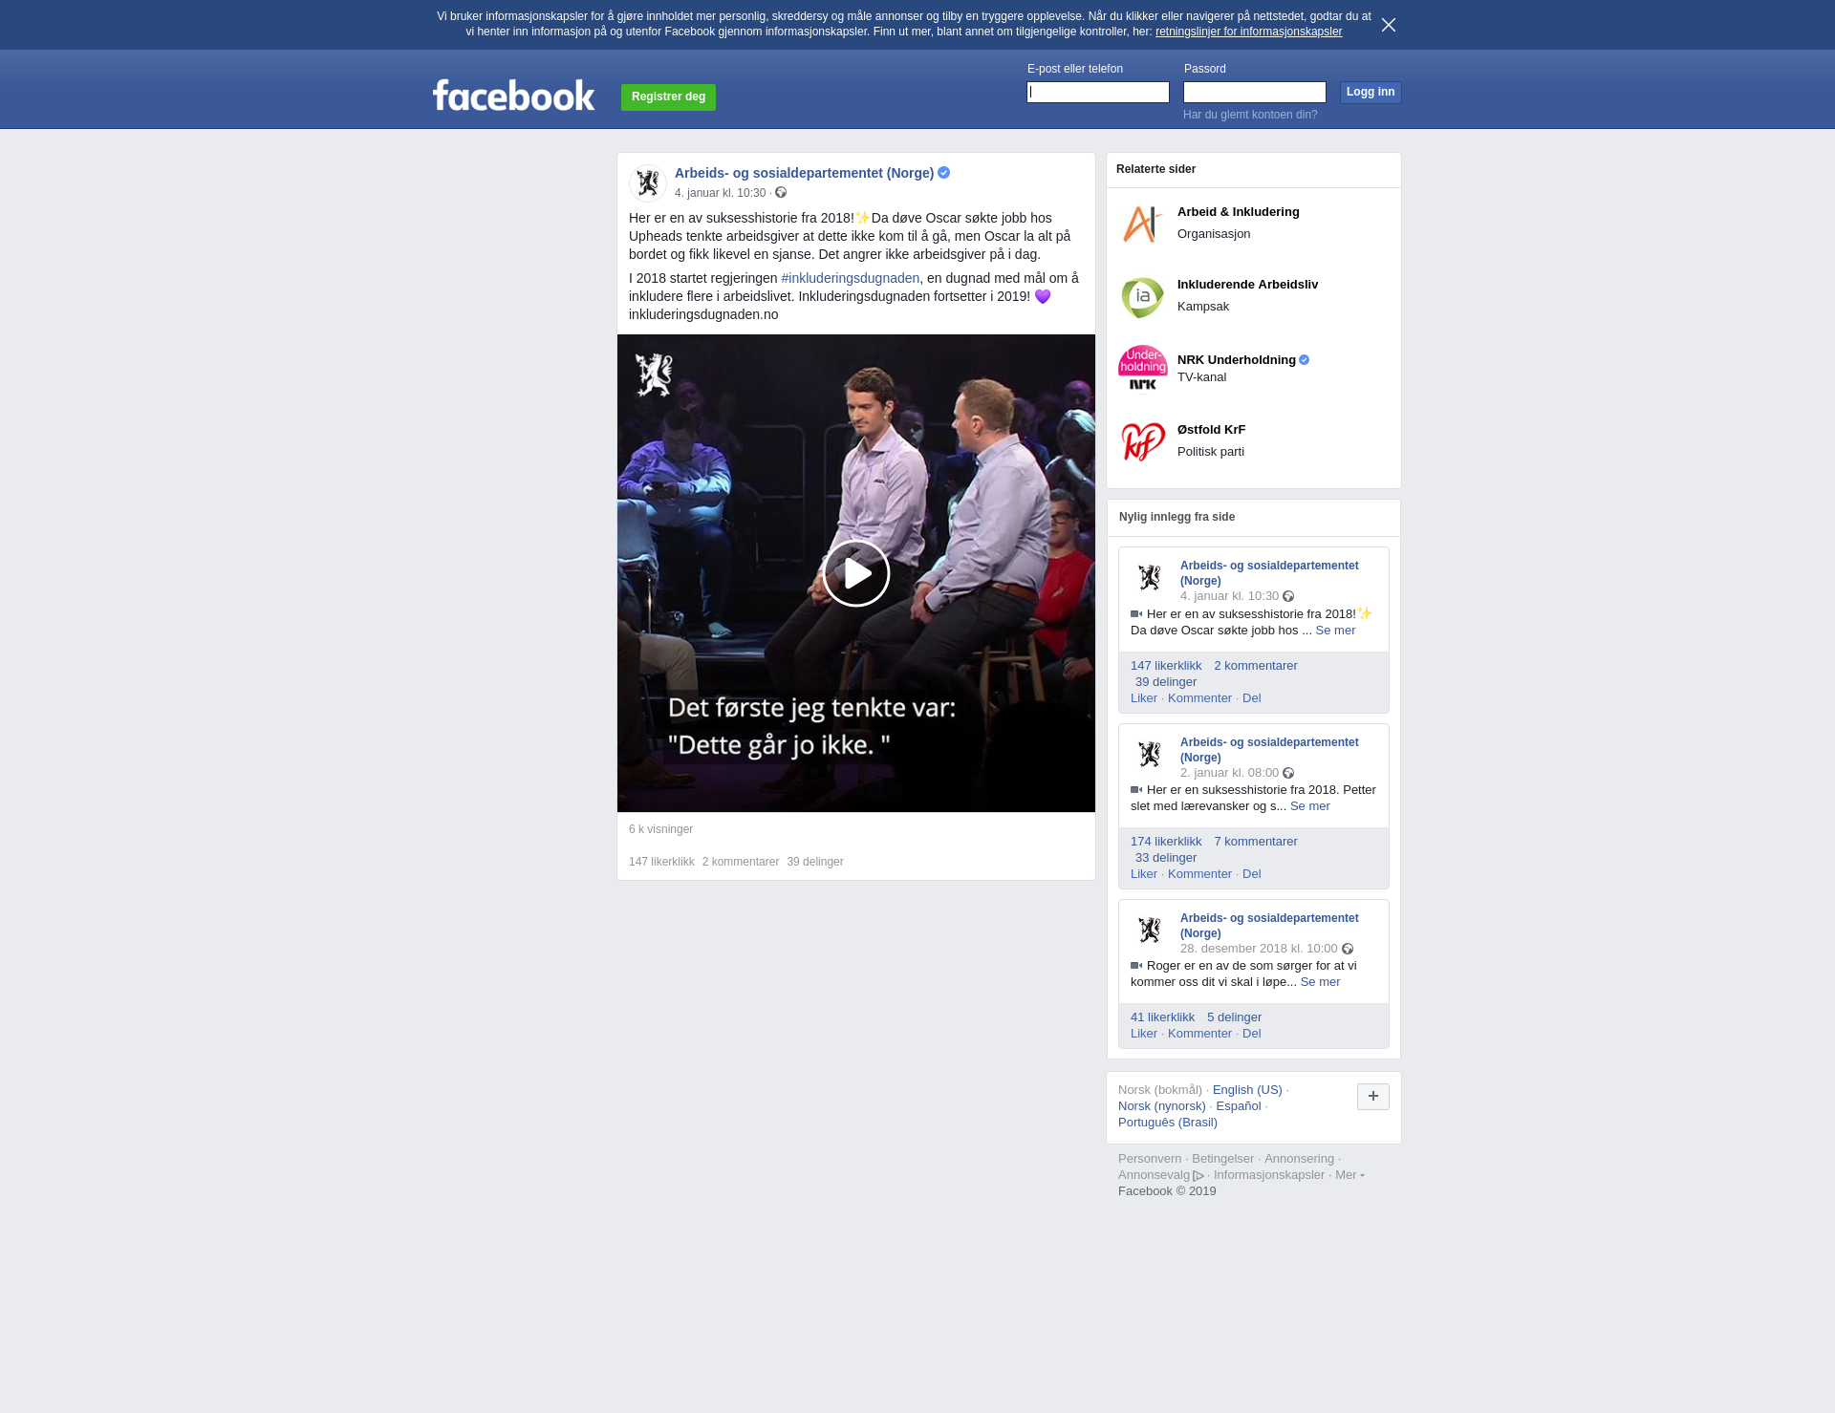1835x1413 pixels.
Task: Click avatar of 2. januar sidebar post
Action: point(1150,754)
